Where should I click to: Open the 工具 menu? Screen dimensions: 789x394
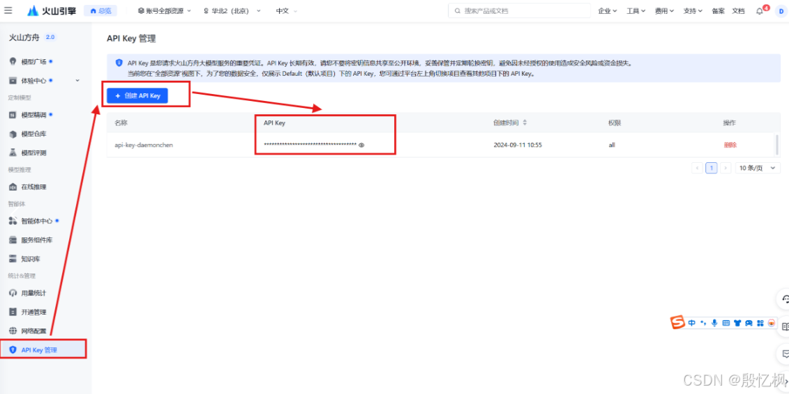636,10
